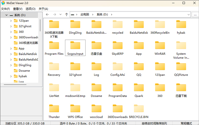Screen dimensions: 199x125
Task: Click 此电脑 in the address breadcrumb
Action: pyautogui.click(x=85, y=15)
